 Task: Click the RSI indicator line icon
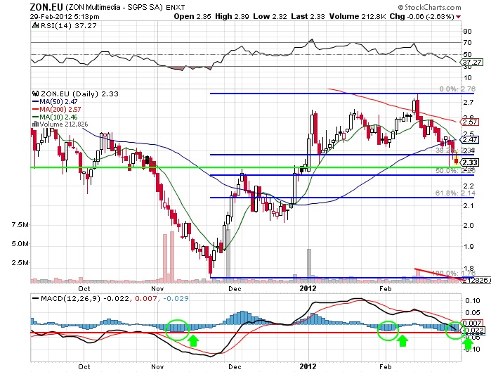(x=35, y=25)
